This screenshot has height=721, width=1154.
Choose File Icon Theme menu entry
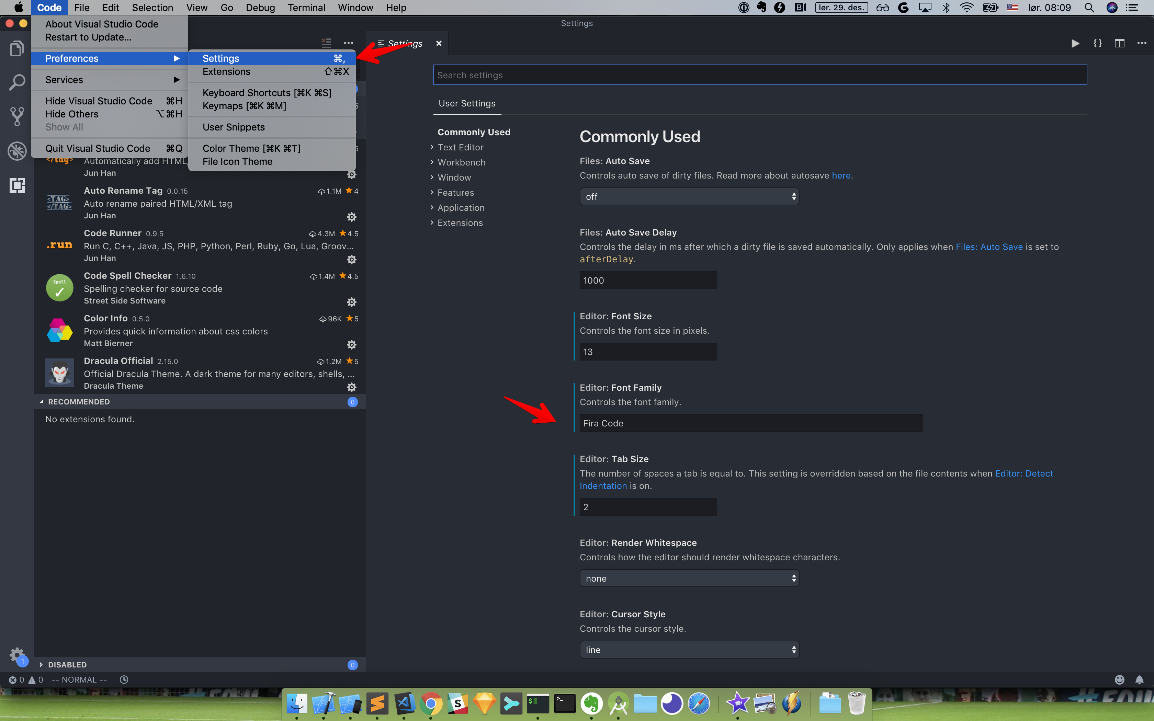tap(272, 161)
